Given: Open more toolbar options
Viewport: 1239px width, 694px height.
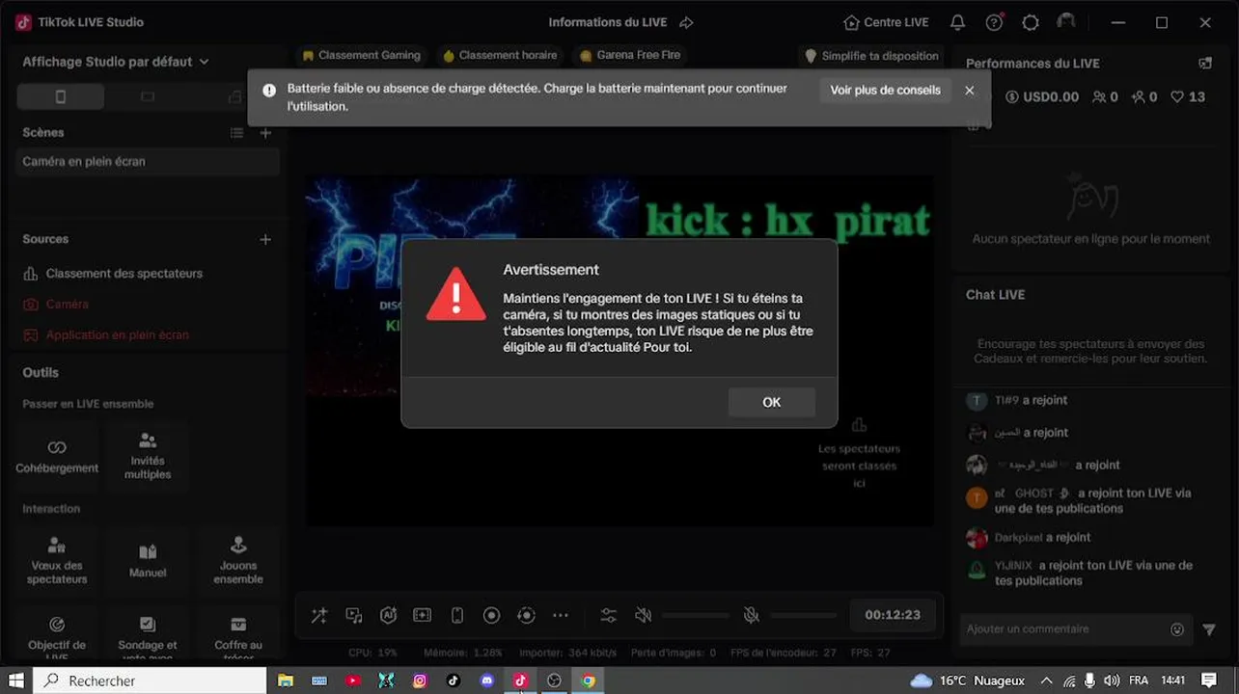Looking at the screenshot, I should point(561,615).
